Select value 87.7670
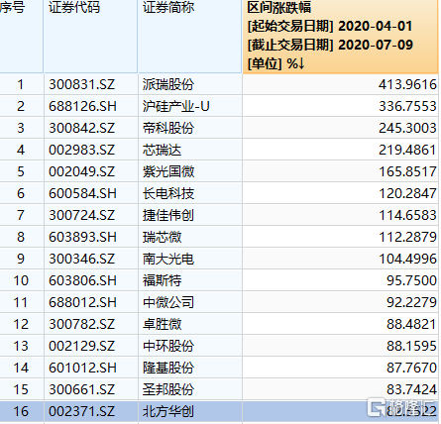Image resolution: width=441 pixels, height=424 pixels. 411,368
